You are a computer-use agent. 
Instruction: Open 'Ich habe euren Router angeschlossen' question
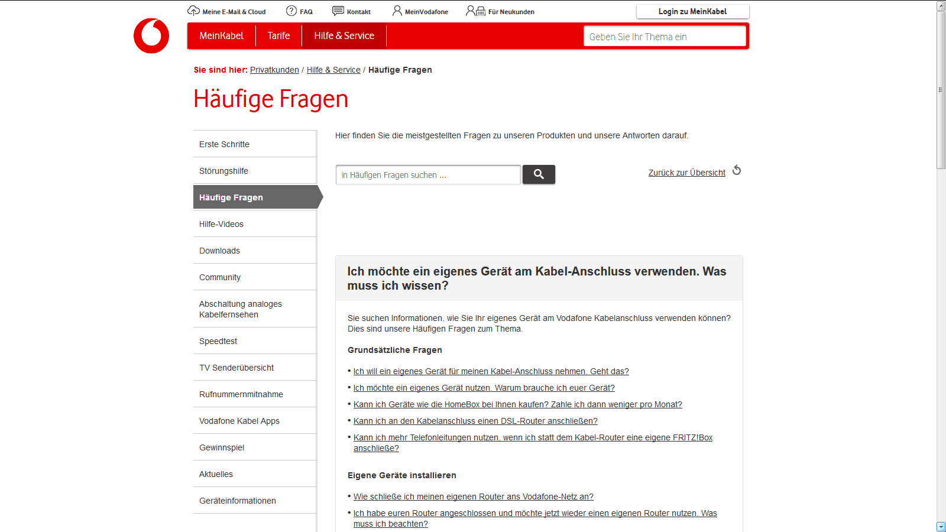click(x=535, y=518)
